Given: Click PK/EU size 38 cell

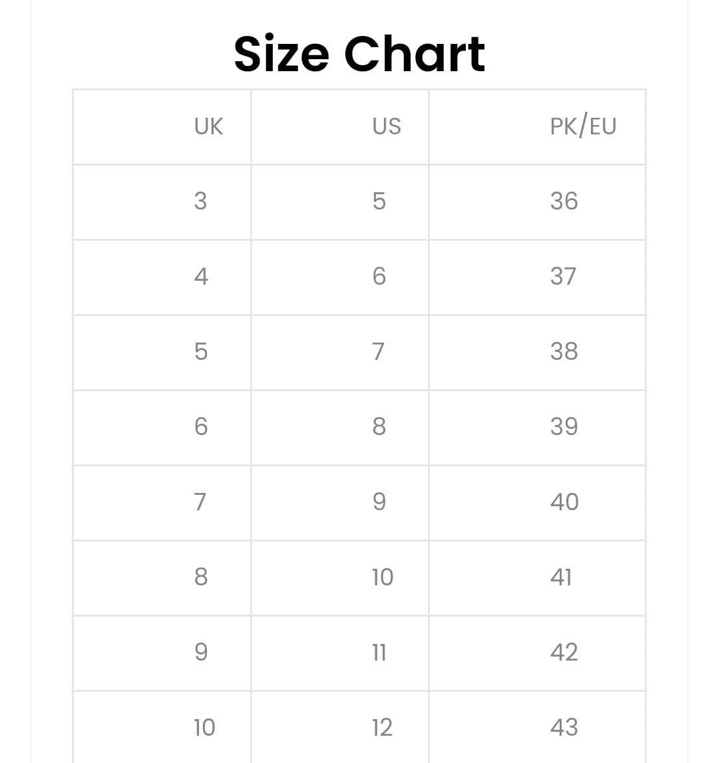Looking at the screenshot, I should tap(538, 353).
